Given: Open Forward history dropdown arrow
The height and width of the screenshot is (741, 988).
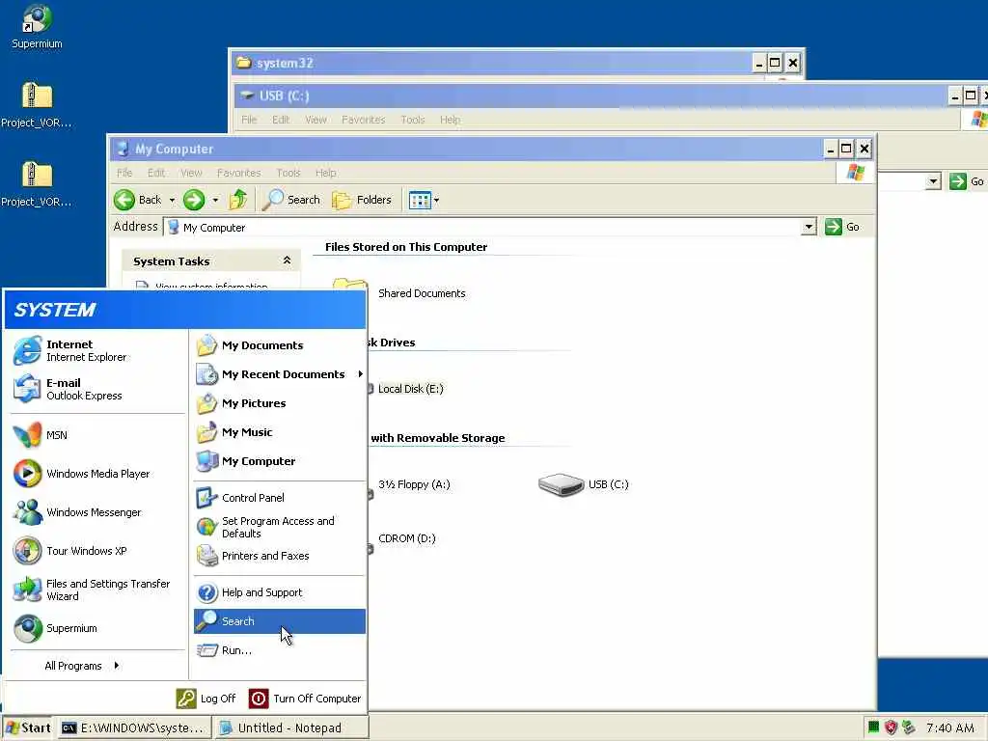Looking at the screenshot, I should [x=215, y=200].
